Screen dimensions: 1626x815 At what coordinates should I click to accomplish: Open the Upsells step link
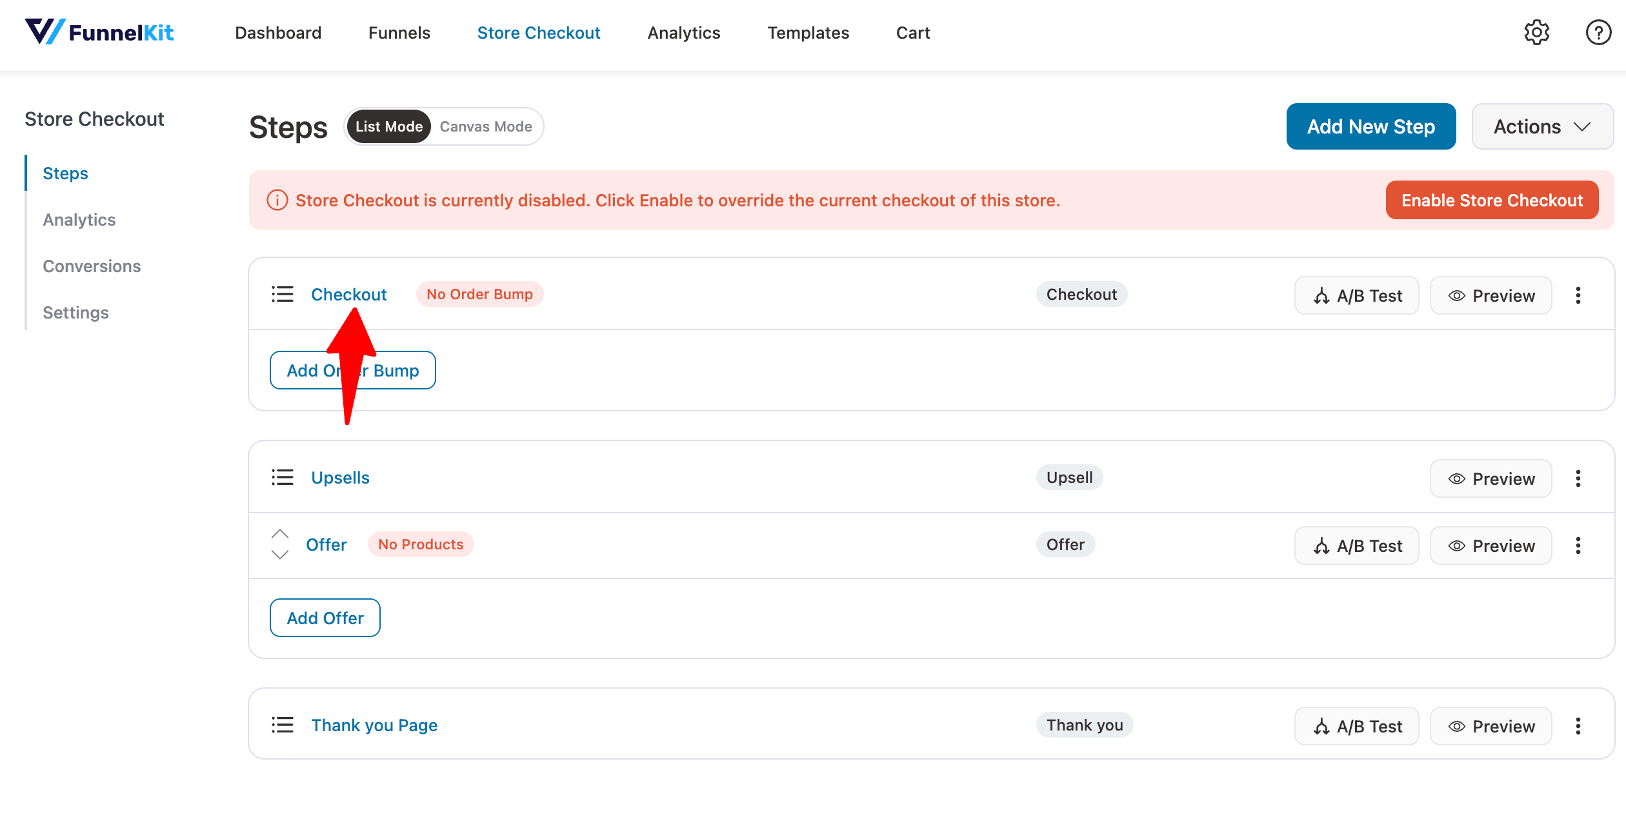point(340,478)
